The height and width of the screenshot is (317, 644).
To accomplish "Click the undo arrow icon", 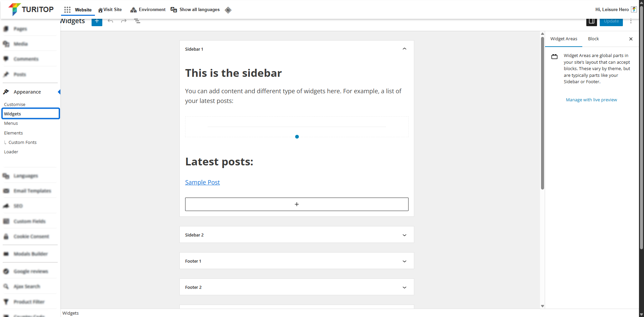I will coord(110,21).
